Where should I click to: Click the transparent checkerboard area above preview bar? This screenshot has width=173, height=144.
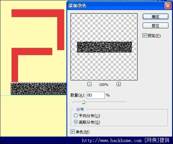[104, 28]
